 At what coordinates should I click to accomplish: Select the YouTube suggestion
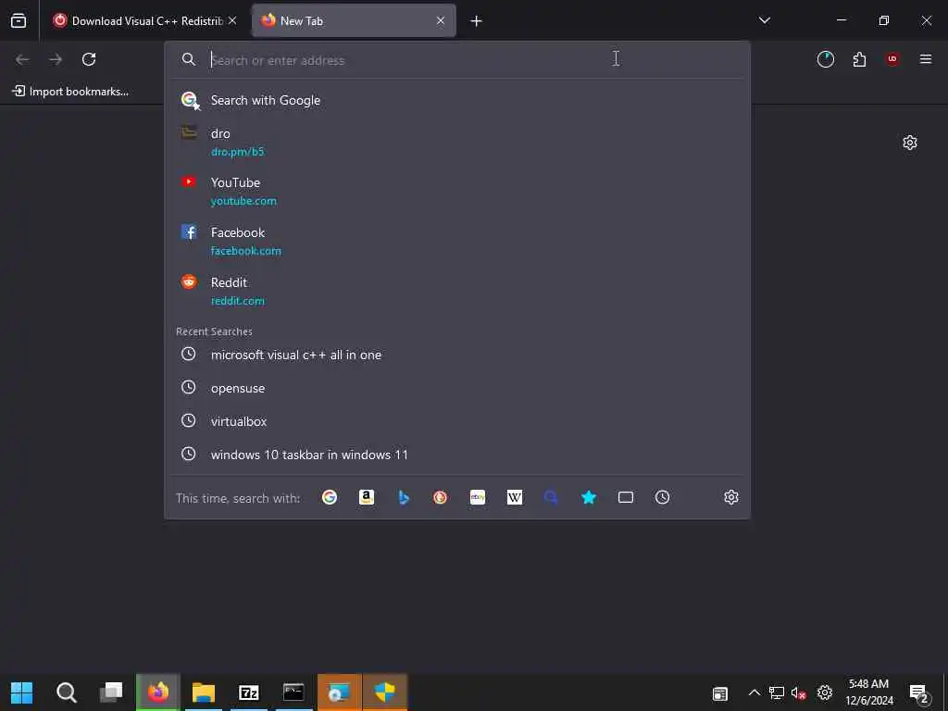(457, 191)
